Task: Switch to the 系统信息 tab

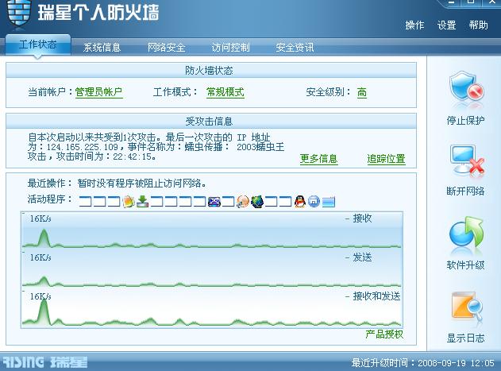Action: pyautogui.click(x=102, y=48)
